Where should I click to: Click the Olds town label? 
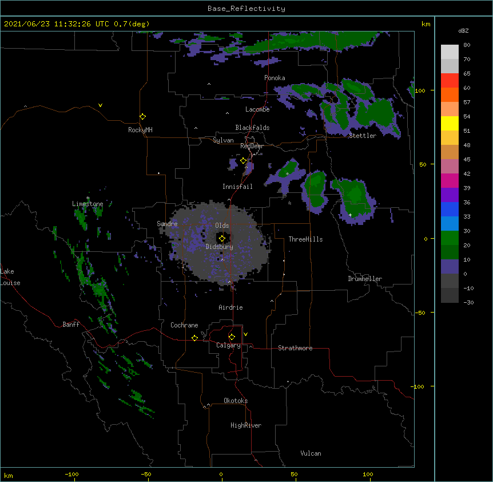222,226
